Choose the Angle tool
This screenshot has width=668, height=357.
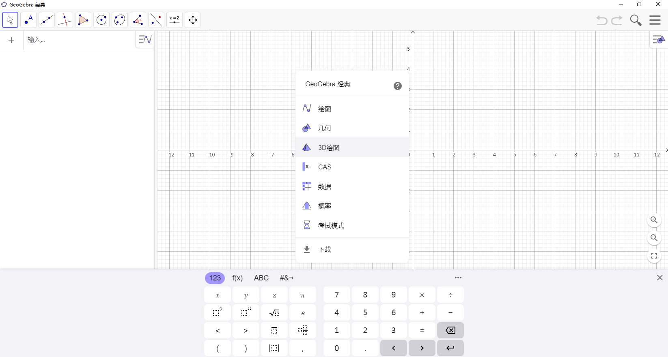click(x=138, y=20)
